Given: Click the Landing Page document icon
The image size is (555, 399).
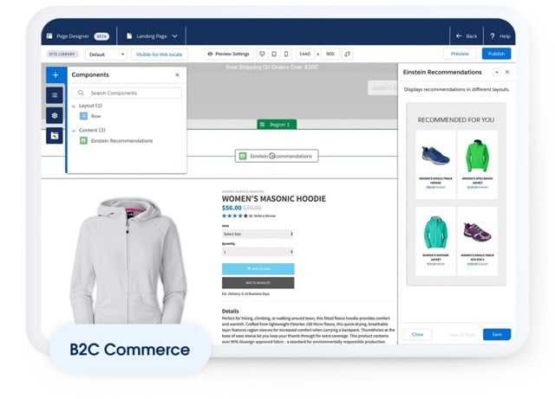Looking at the screenshot, I should [x=129, y=36].
